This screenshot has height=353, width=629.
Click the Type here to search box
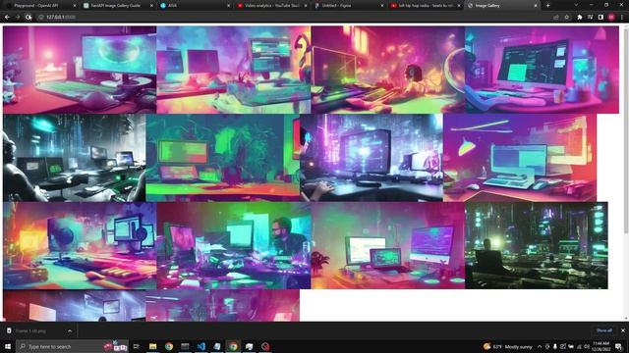(72, 346)
